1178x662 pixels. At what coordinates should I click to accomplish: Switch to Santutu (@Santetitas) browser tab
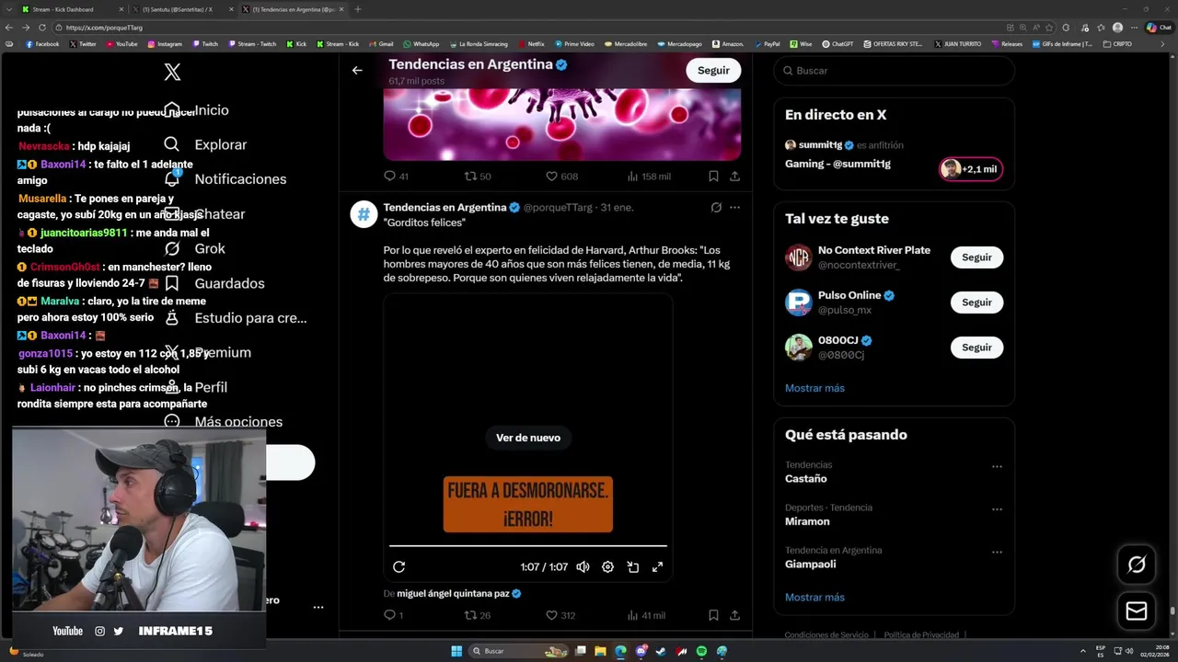tap(180, 9)
